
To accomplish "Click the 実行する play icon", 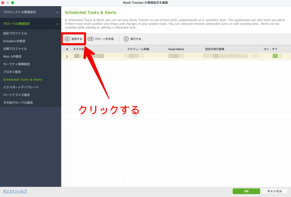I will pos(126,39).
